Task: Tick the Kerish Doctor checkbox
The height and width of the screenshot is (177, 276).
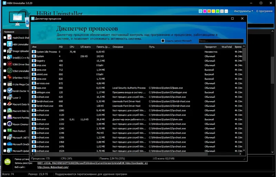Action: tap(5, 91)
